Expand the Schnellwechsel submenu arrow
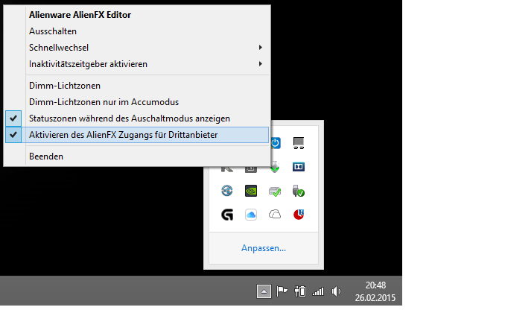The width and height of the screenshot is (505, 310). pos(260,48)
